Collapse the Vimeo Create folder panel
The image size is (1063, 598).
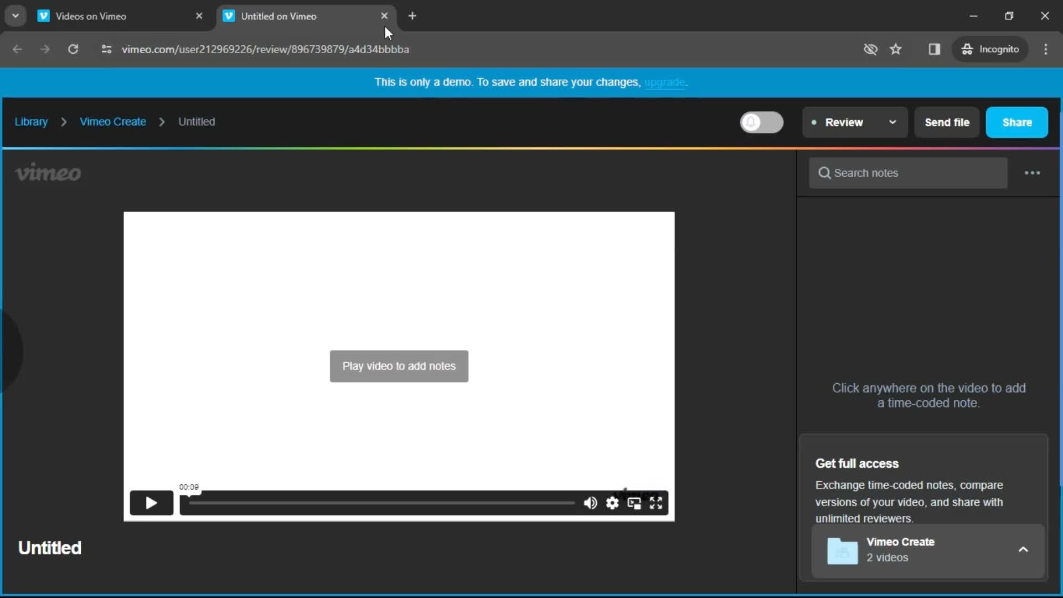pos(1023,549)
